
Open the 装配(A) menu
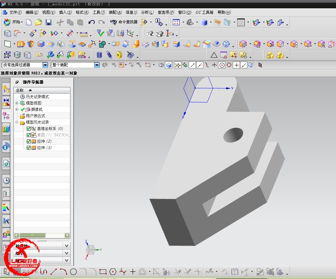[x=115, y=12]
